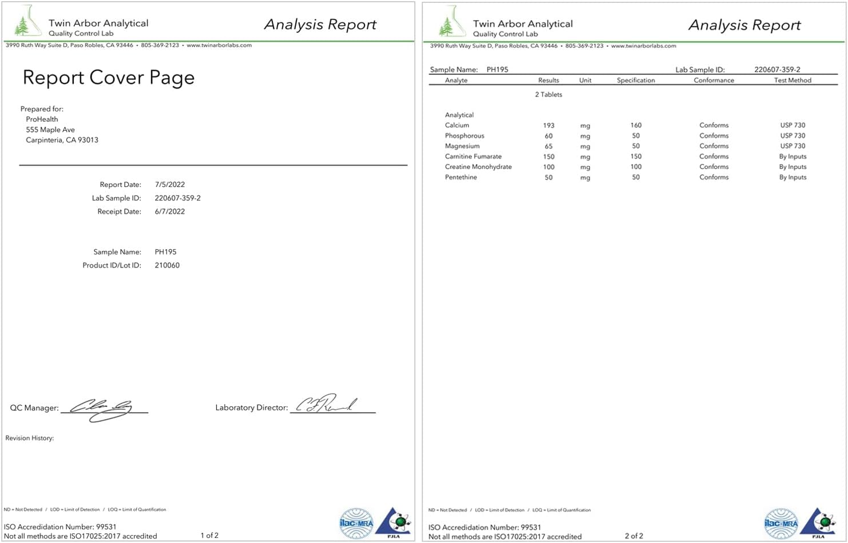This screenshot has width=848, height=543.
Task: Select the 'Analysis Report' title on cover page
Action: pyautogui.click(x=320, y=25)
